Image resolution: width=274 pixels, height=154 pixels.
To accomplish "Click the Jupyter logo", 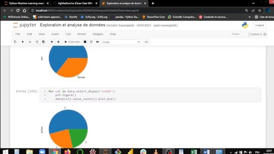I will tap(25, 25).
